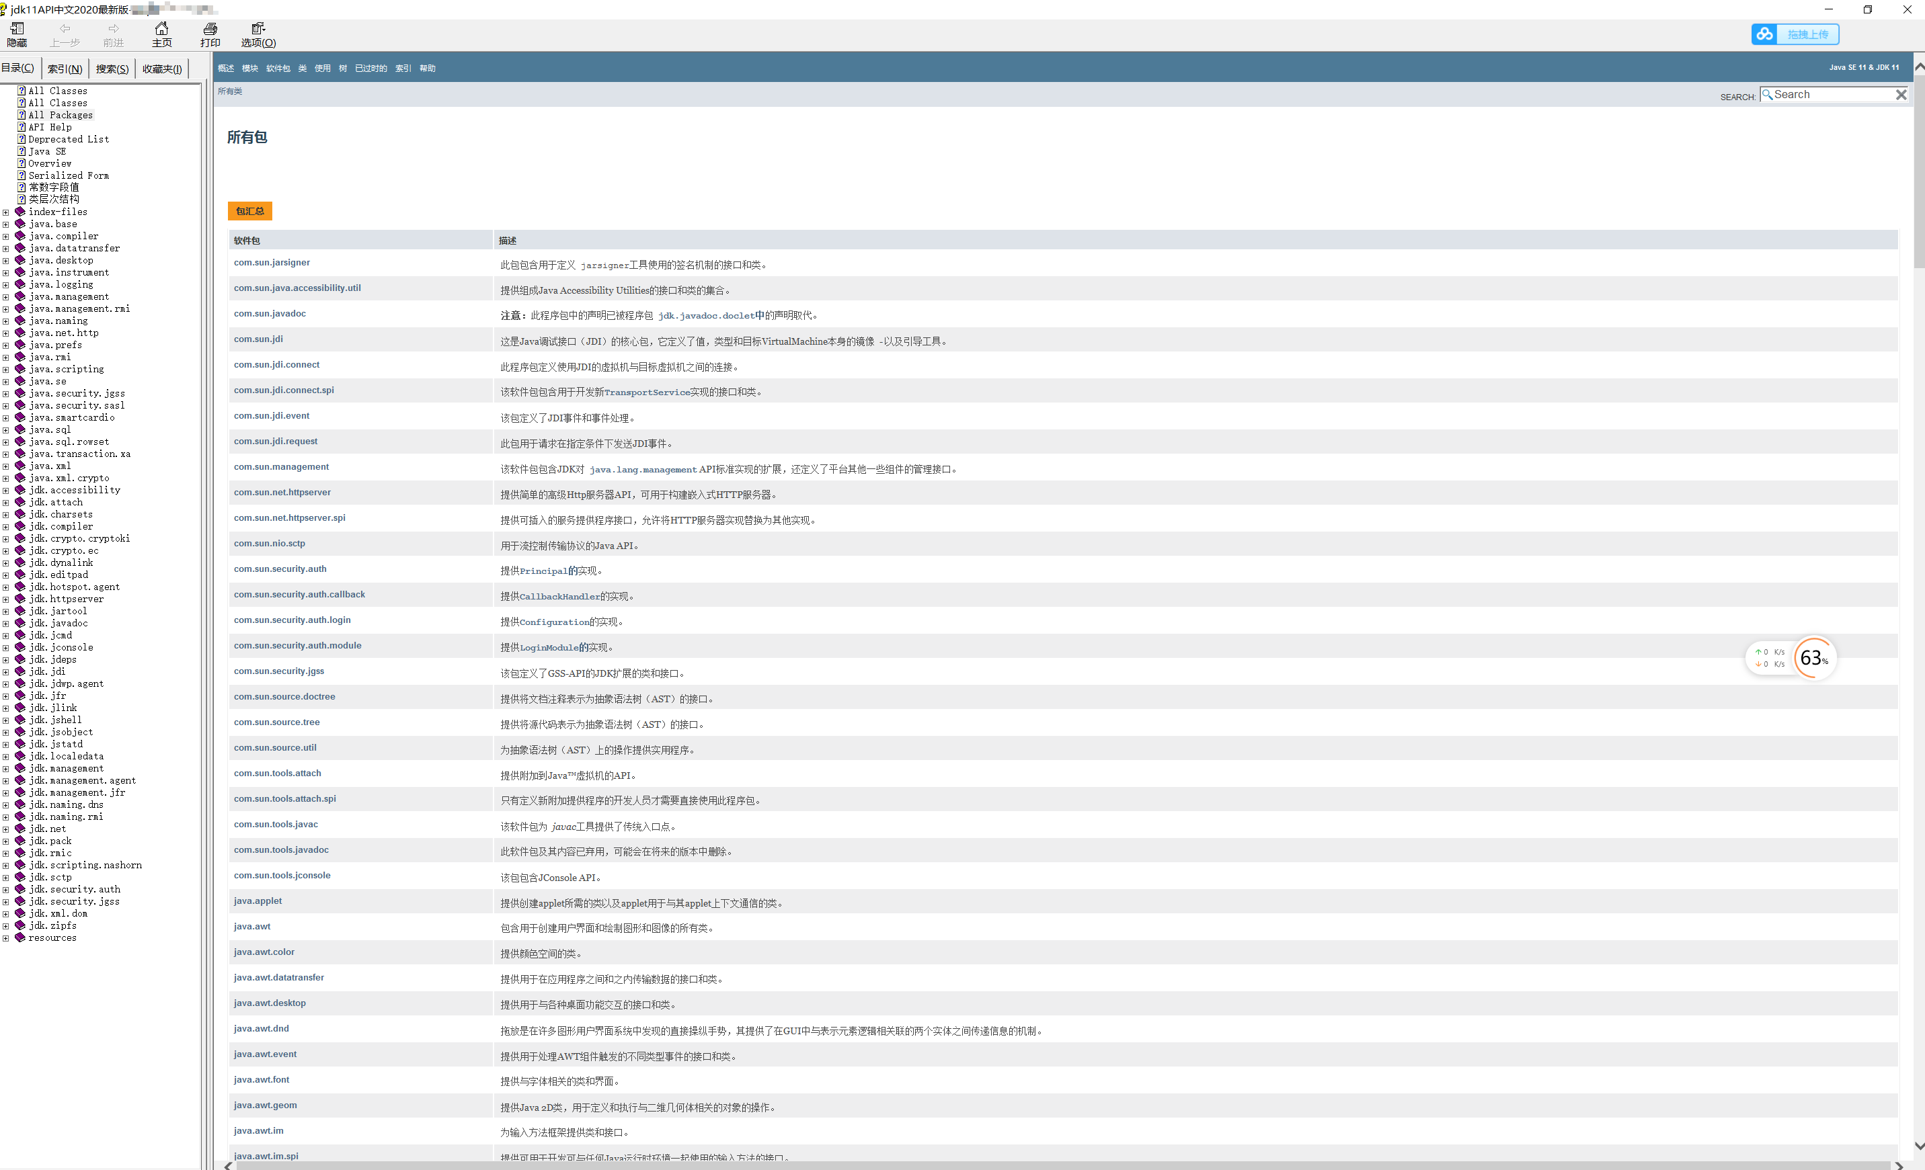
Task: Open the com.sun.jdi.connect package link
Action: click(x=276, y=365)
